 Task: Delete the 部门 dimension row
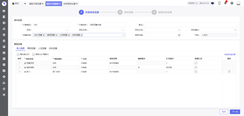(229, 72)
